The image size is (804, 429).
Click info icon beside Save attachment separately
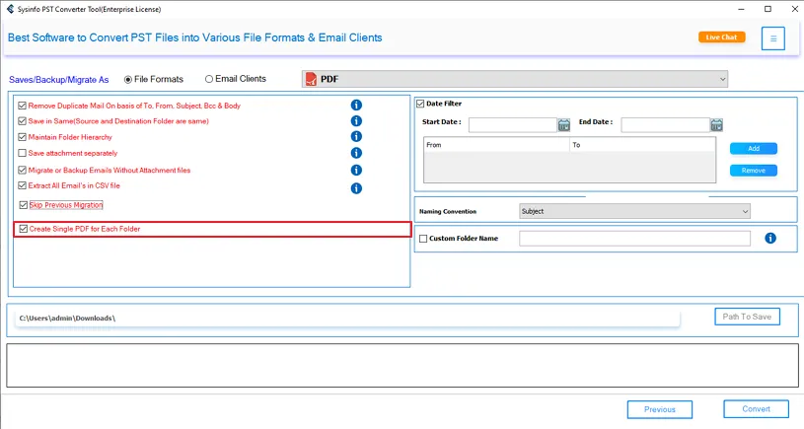(356, 153)
